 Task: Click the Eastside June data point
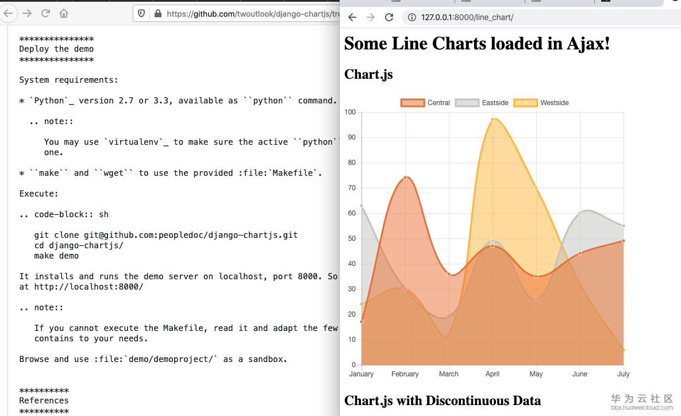pyautogui.click(x=580, y=213)
